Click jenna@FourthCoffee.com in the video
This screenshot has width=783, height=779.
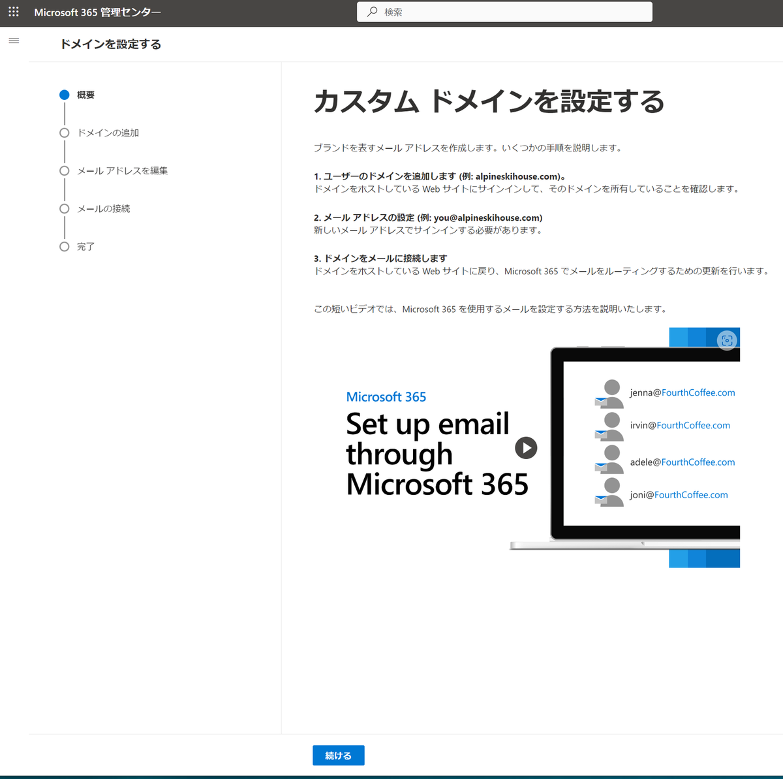pyautogui.click(x=683, y=392)
